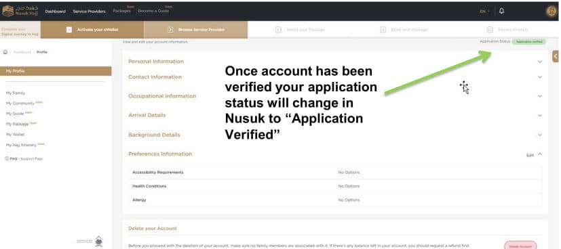Click the Health Conditions row label
Viewport: 561px width, 249px height.
(x=149, y=186)
